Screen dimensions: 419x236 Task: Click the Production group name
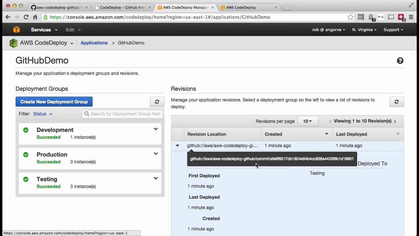point(52,154)
